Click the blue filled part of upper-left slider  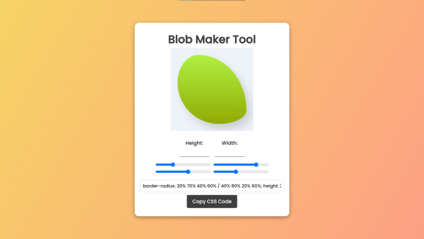tap(163, 165)
